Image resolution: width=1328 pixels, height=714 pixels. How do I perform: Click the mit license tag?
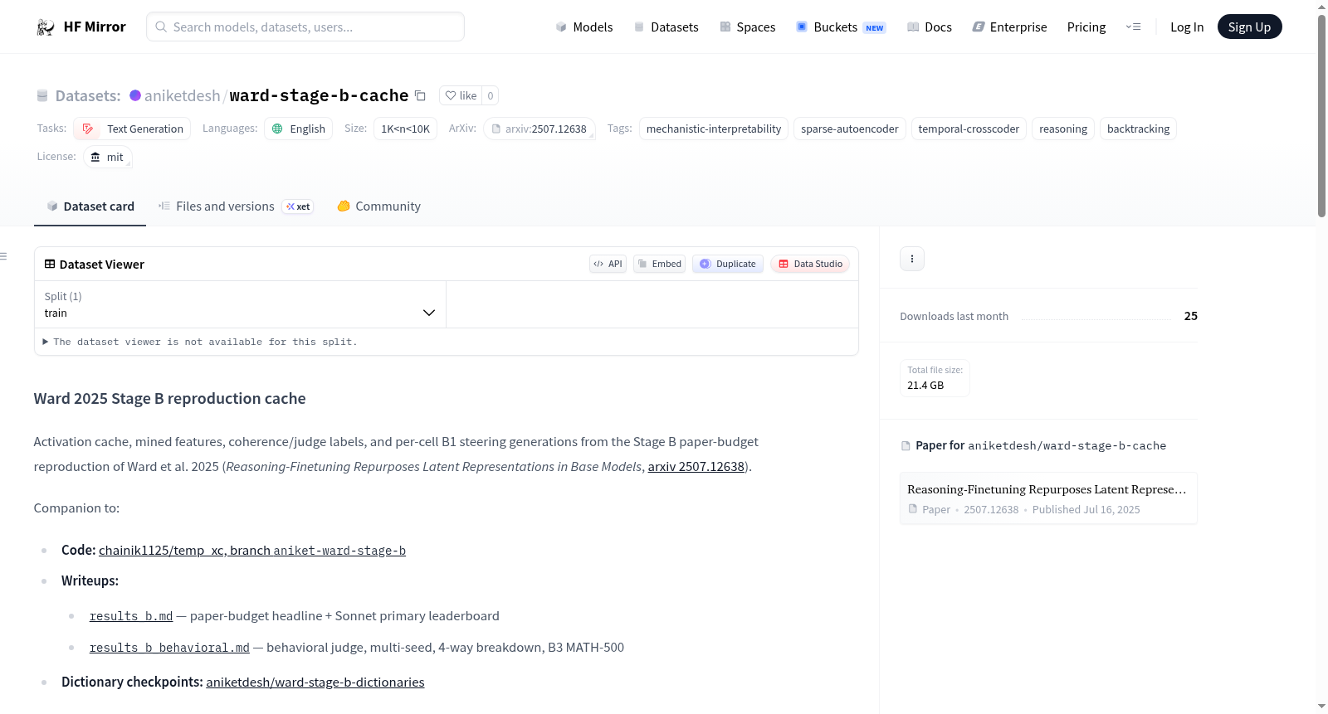108,157
